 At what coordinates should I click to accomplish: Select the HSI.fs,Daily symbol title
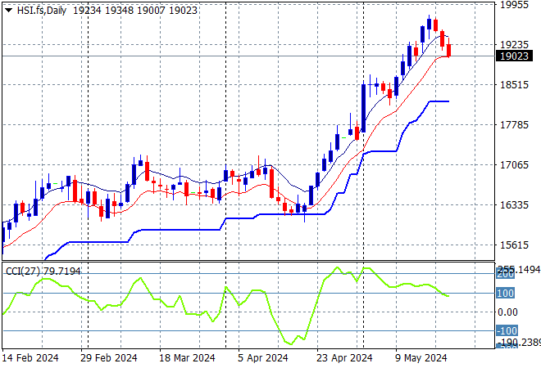[42, 11]
